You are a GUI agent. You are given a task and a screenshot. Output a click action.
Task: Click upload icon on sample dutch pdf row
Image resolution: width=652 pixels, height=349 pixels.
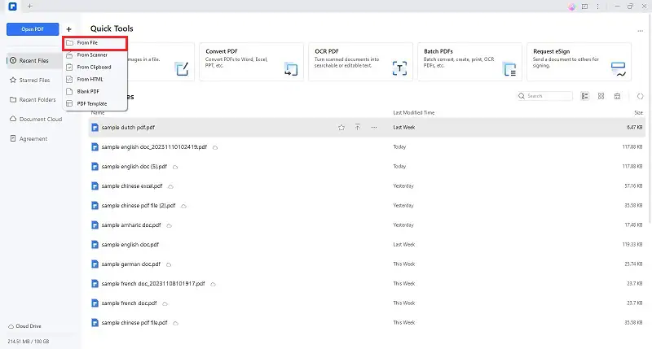tap(357, 128)
